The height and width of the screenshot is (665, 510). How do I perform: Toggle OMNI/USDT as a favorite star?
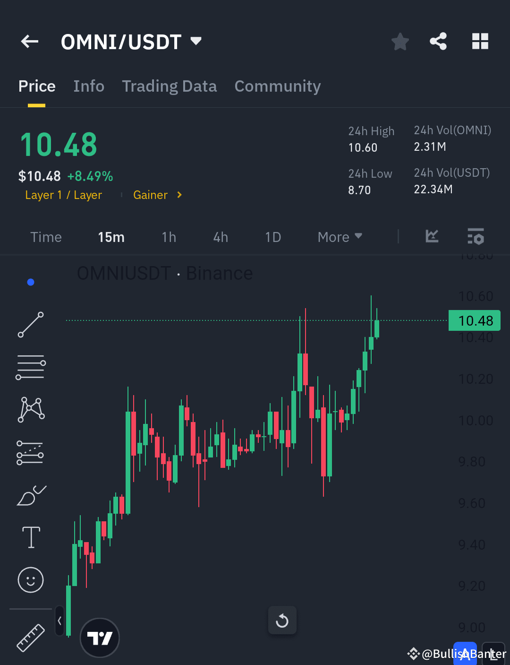(400, 41)
